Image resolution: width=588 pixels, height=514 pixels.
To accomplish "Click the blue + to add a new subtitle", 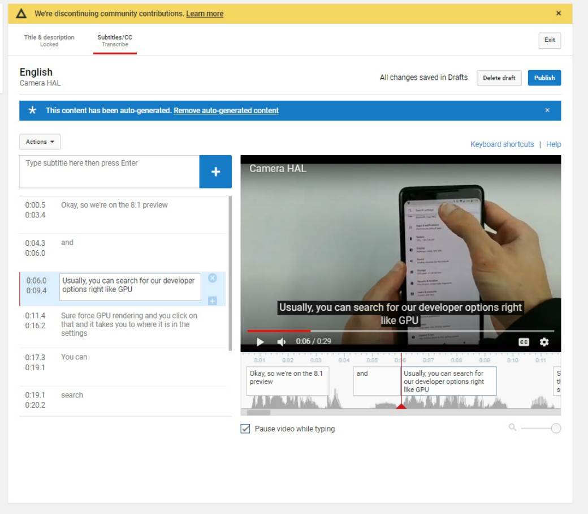I will [x=217, y=172].
